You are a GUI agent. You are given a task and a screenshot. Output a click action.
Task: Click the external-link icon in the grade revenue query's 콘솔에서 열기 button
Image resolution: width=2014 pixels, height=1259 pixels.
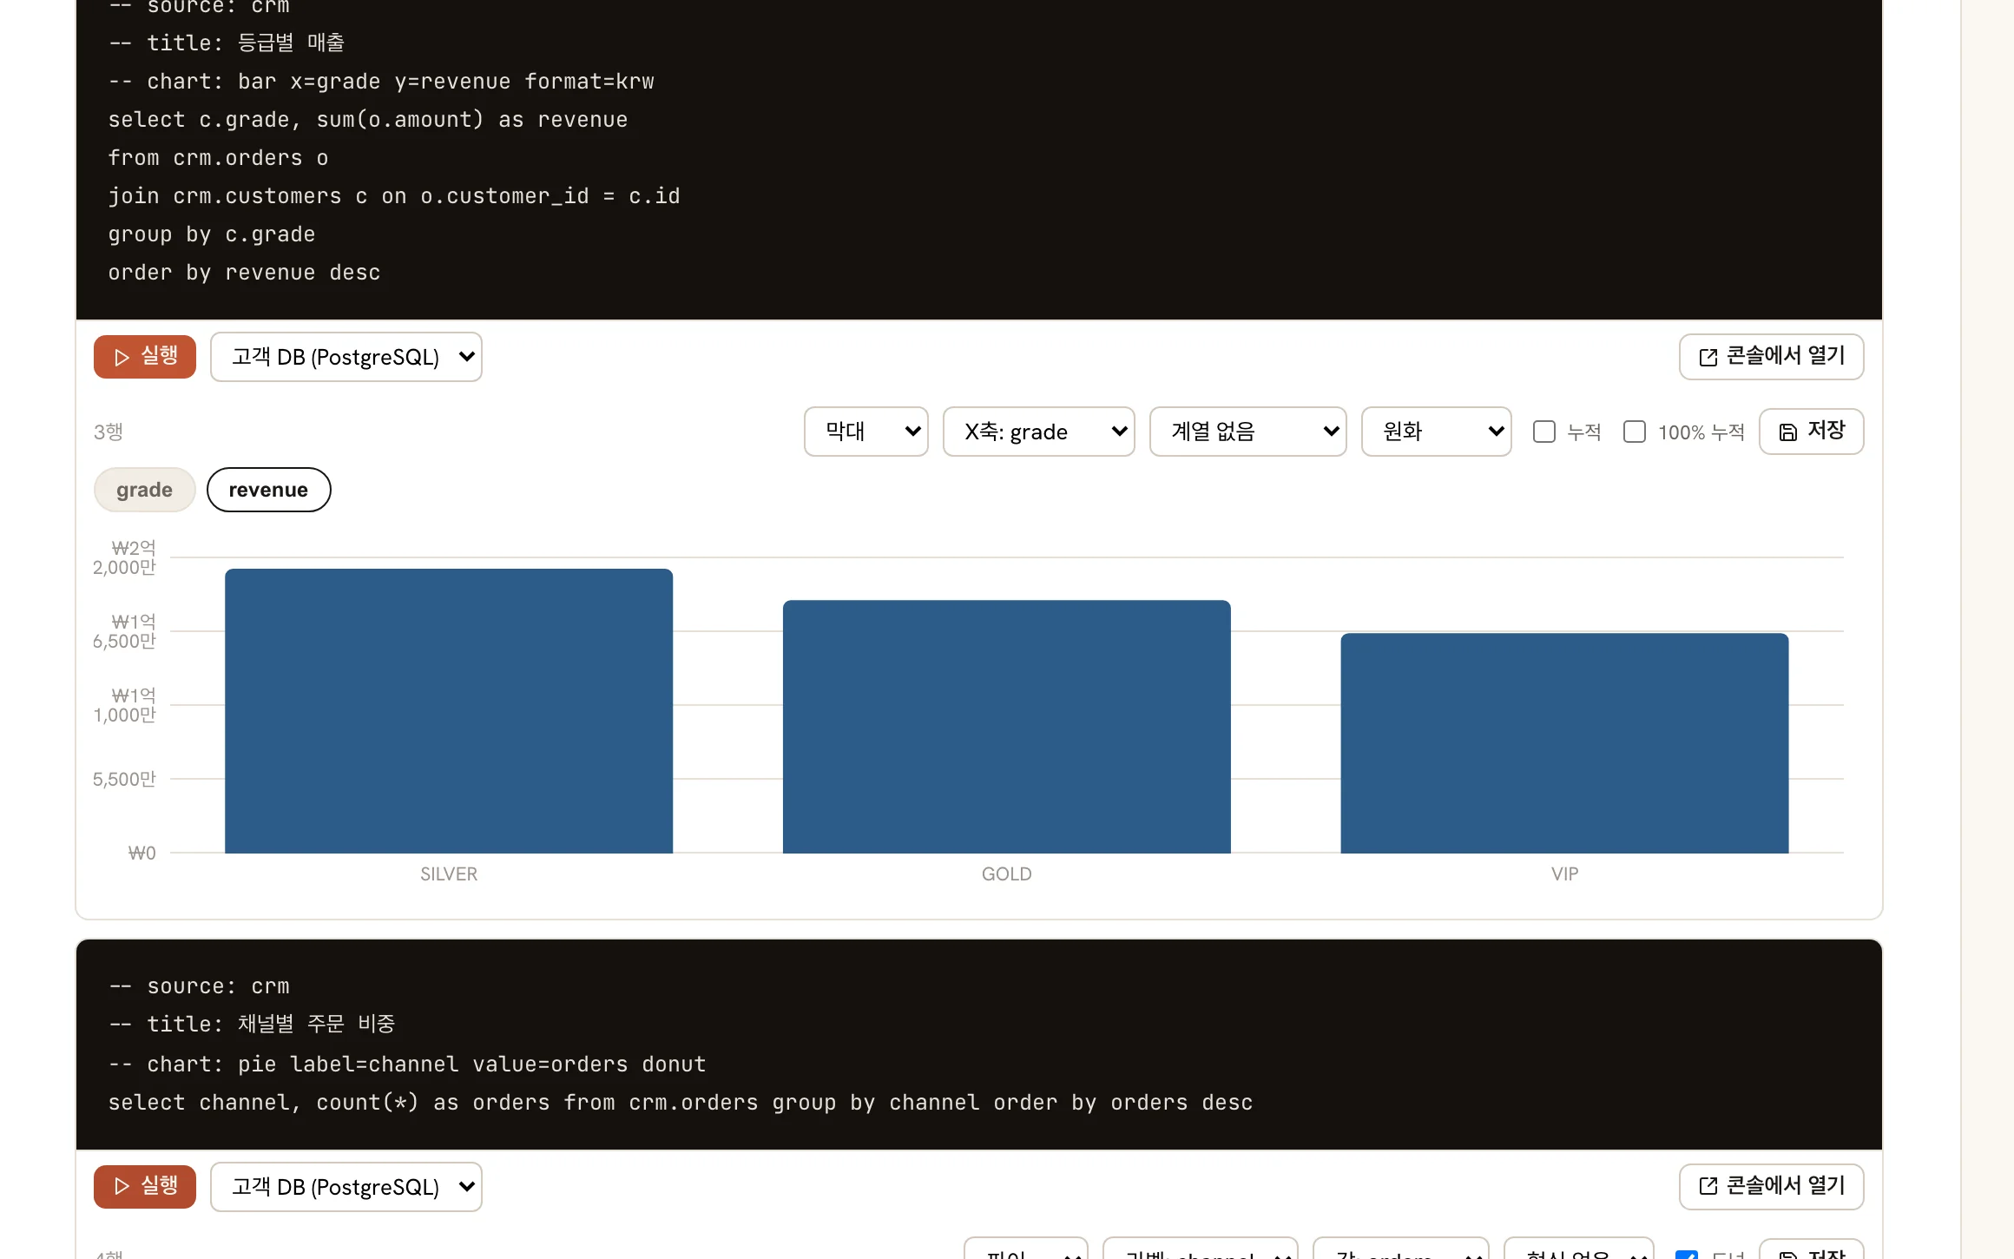pyautogui.click(x=1708, y=358)
